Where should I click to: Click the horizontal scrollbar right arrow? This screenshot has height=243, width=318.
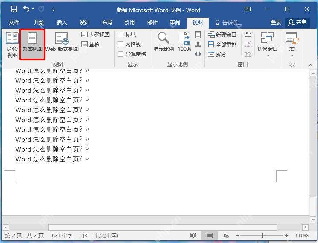tap(305, 227)
